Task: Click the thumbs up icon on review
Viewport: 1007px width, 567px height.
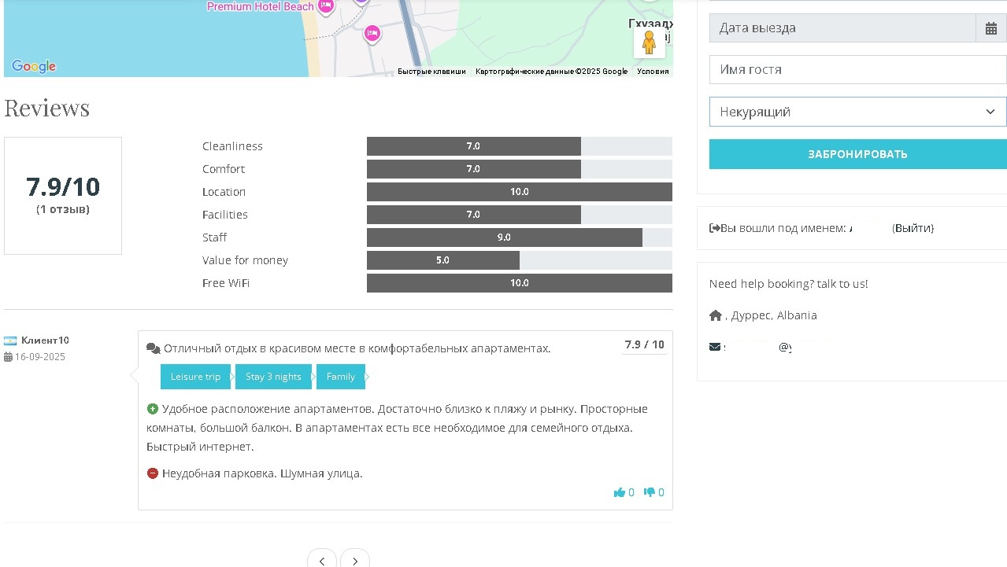Action: point(620,492)
